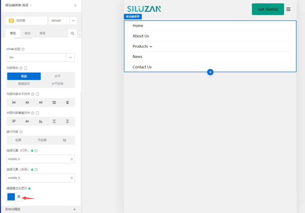Click the blue plus add-element button

[x=210, y=72]
